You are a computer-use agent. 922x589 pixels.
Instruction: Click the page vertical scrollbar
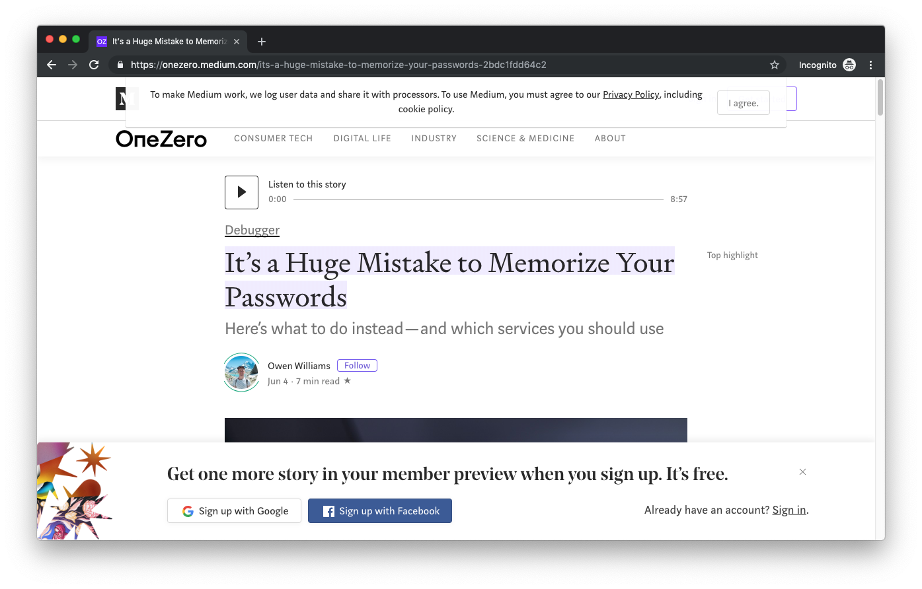880,98
